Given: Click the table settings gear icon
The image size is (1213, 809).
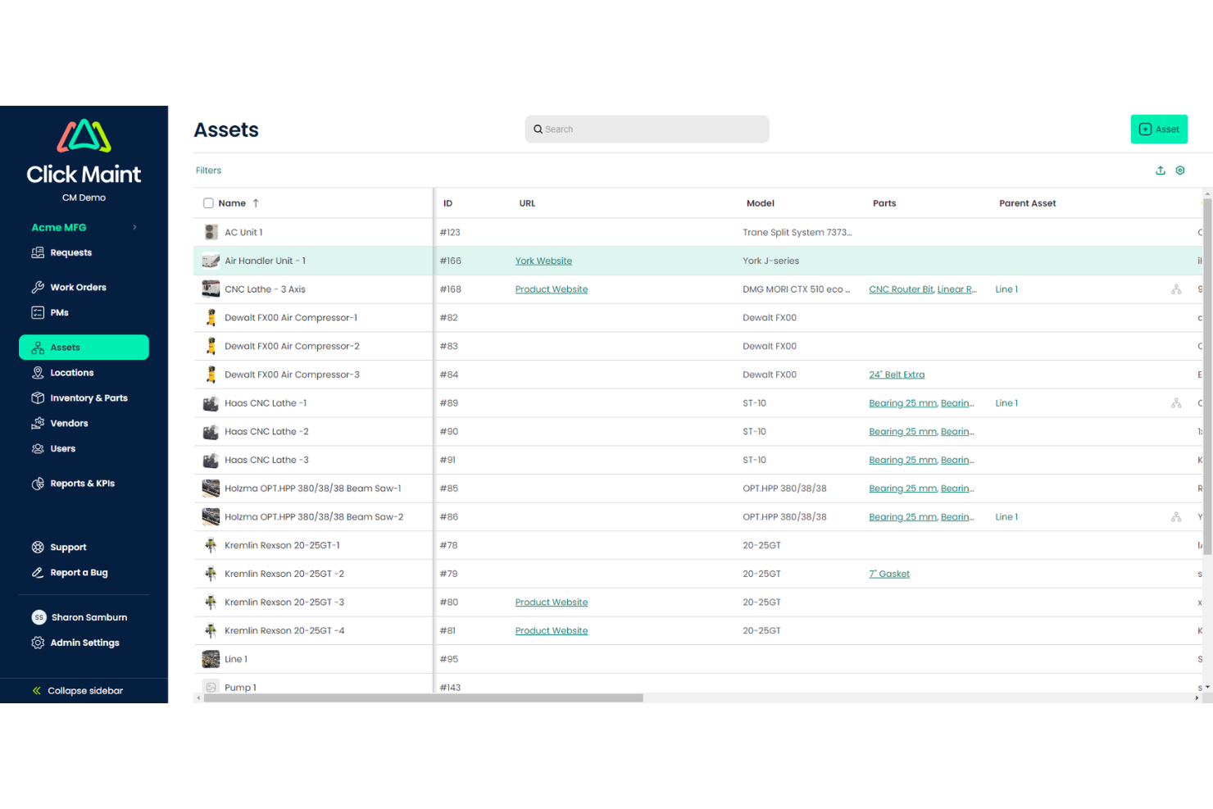Looking at the screenshot, I should 1180,170.
